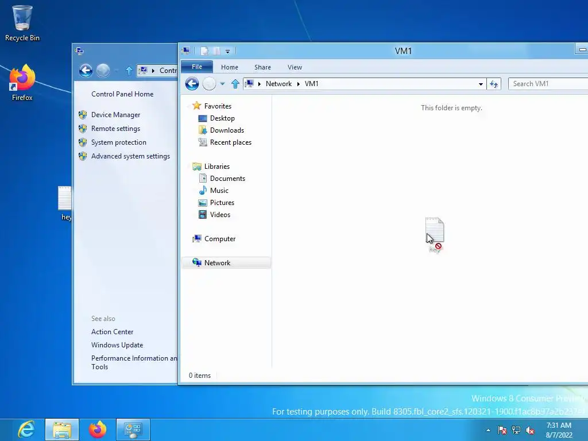Viewport: 588px width, 441px height.
Task: Open Advanced system settings link
Action: [130, 156]
